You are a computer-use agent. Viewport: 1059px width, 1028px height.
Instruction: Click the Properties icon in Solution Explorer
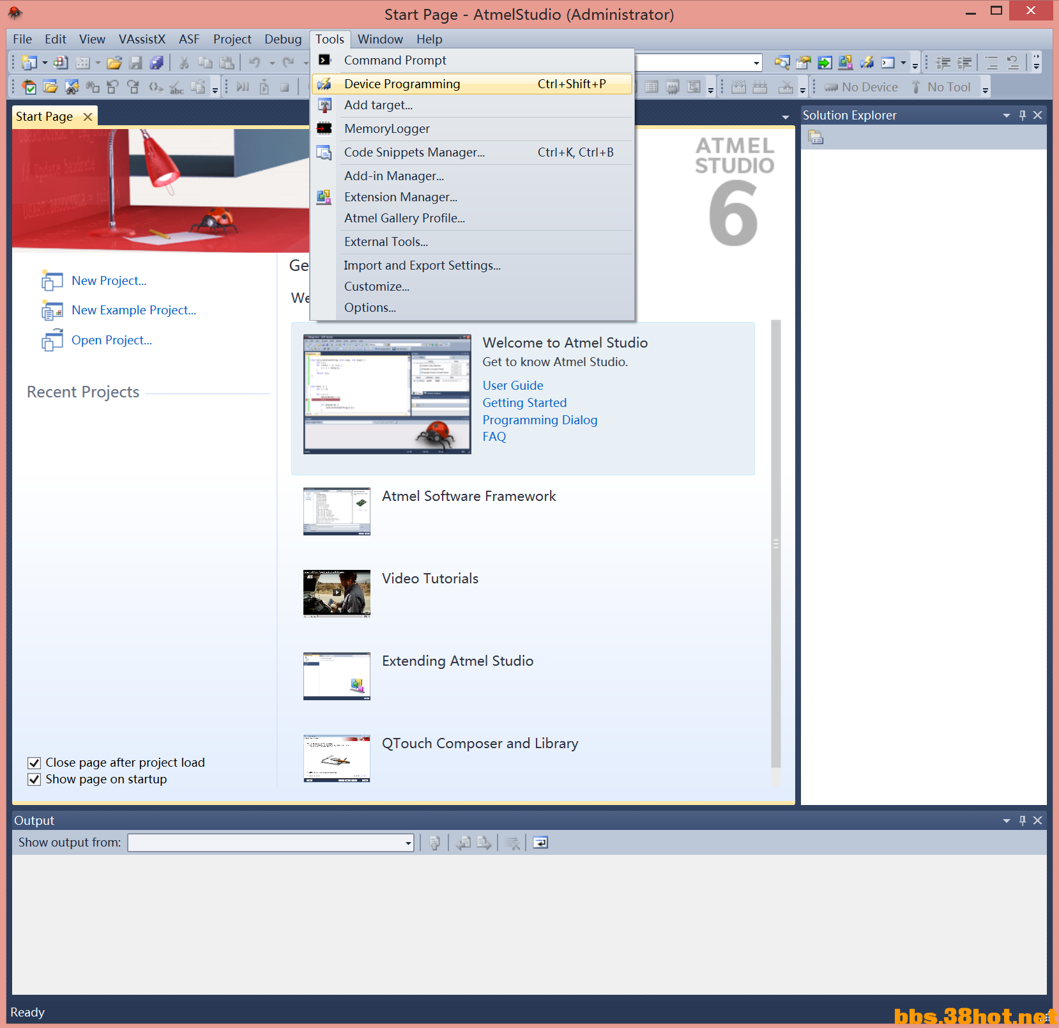pos(816,137)
